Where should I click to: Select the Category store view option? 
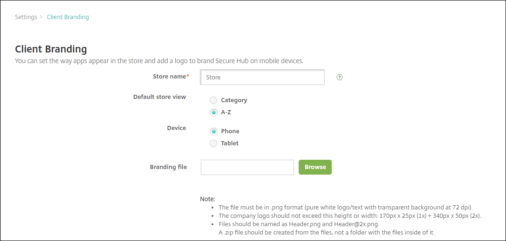[x=214, y=100]
